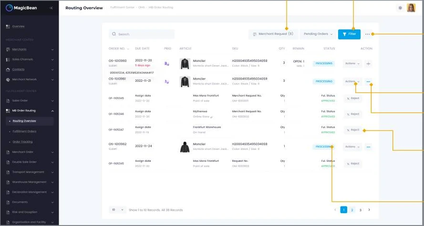Click PROCESSING status badge for OS-1013960
This screenshot has width=424, height=226.
click(x=324, y=64)
